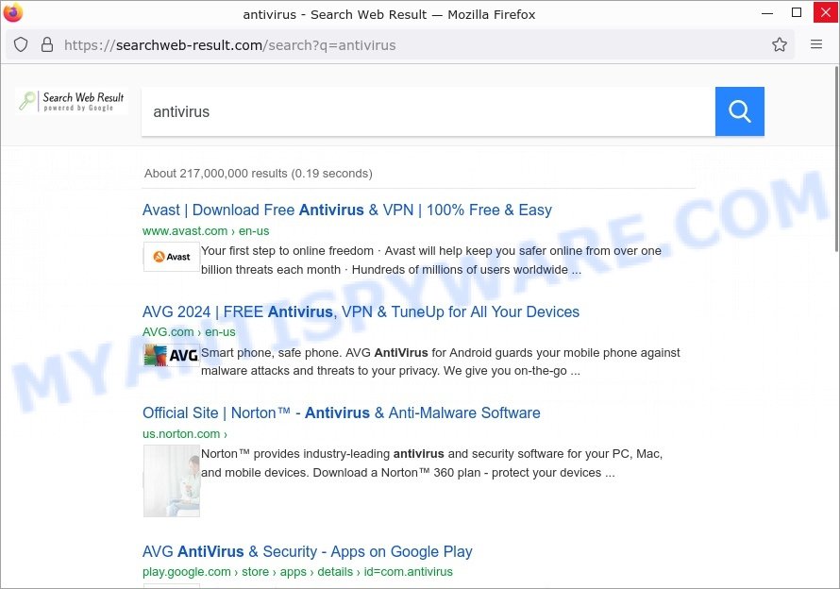Open AVG 2024 FREE Antivirus result
The image size is (840, 589).
click(361, 311)
